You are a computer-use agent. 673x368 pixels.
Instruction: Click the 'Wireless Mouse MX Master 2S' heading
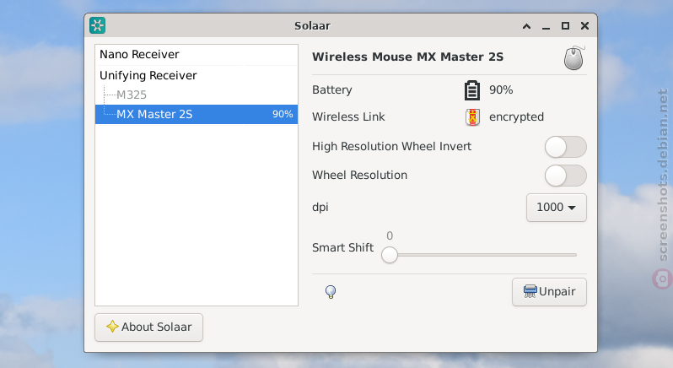click(407, 57)
